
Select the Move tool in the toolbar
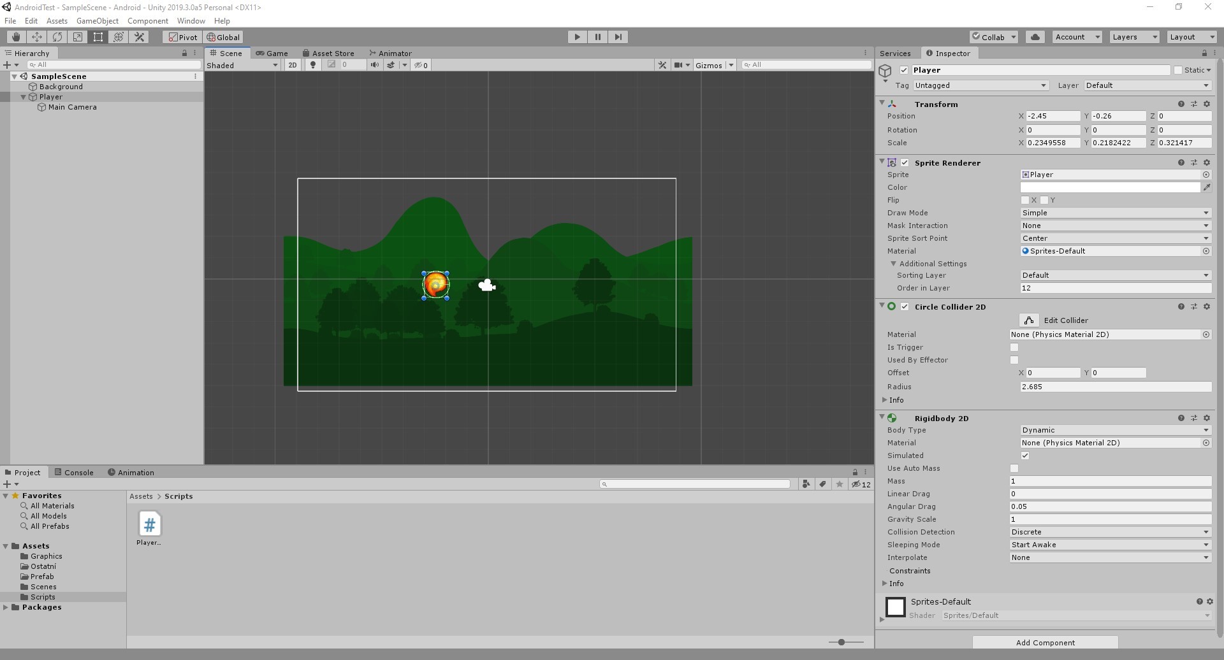(x=37, y=37)
